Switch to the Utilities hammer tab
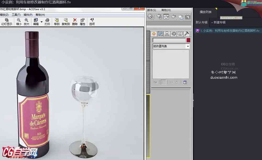 click(x=187, y=34)
